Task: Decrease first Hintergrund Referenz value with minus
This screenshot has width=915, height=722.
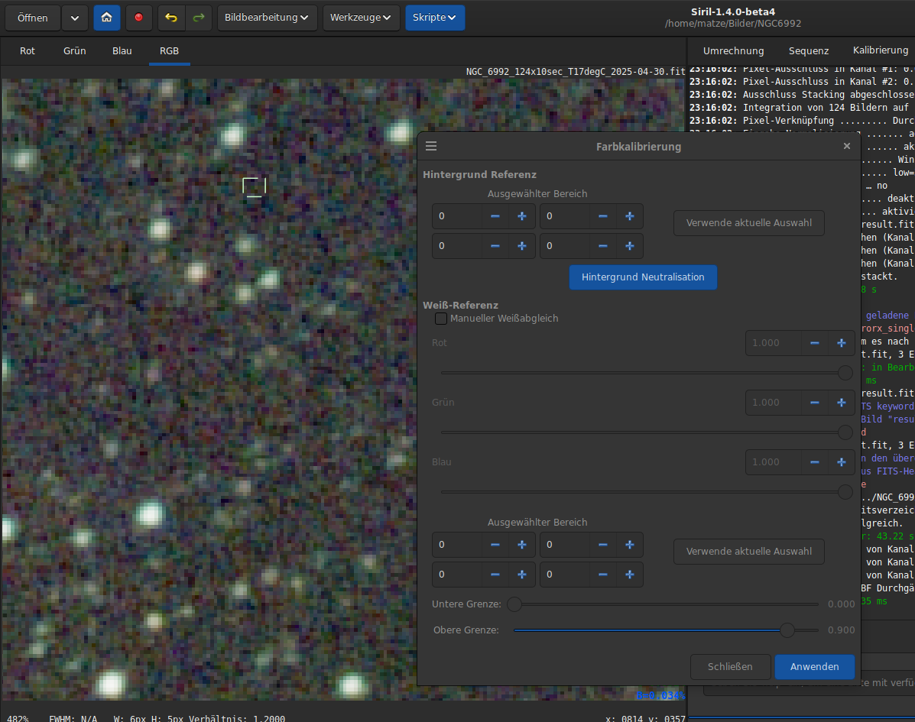Action: (x=495, y=217)
